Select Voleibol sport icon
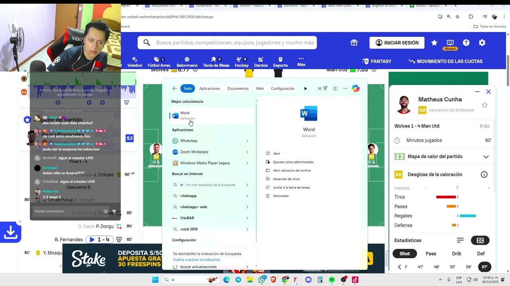Image resolution: width=510 pixels, height=286 pixels. pos(135,62)
